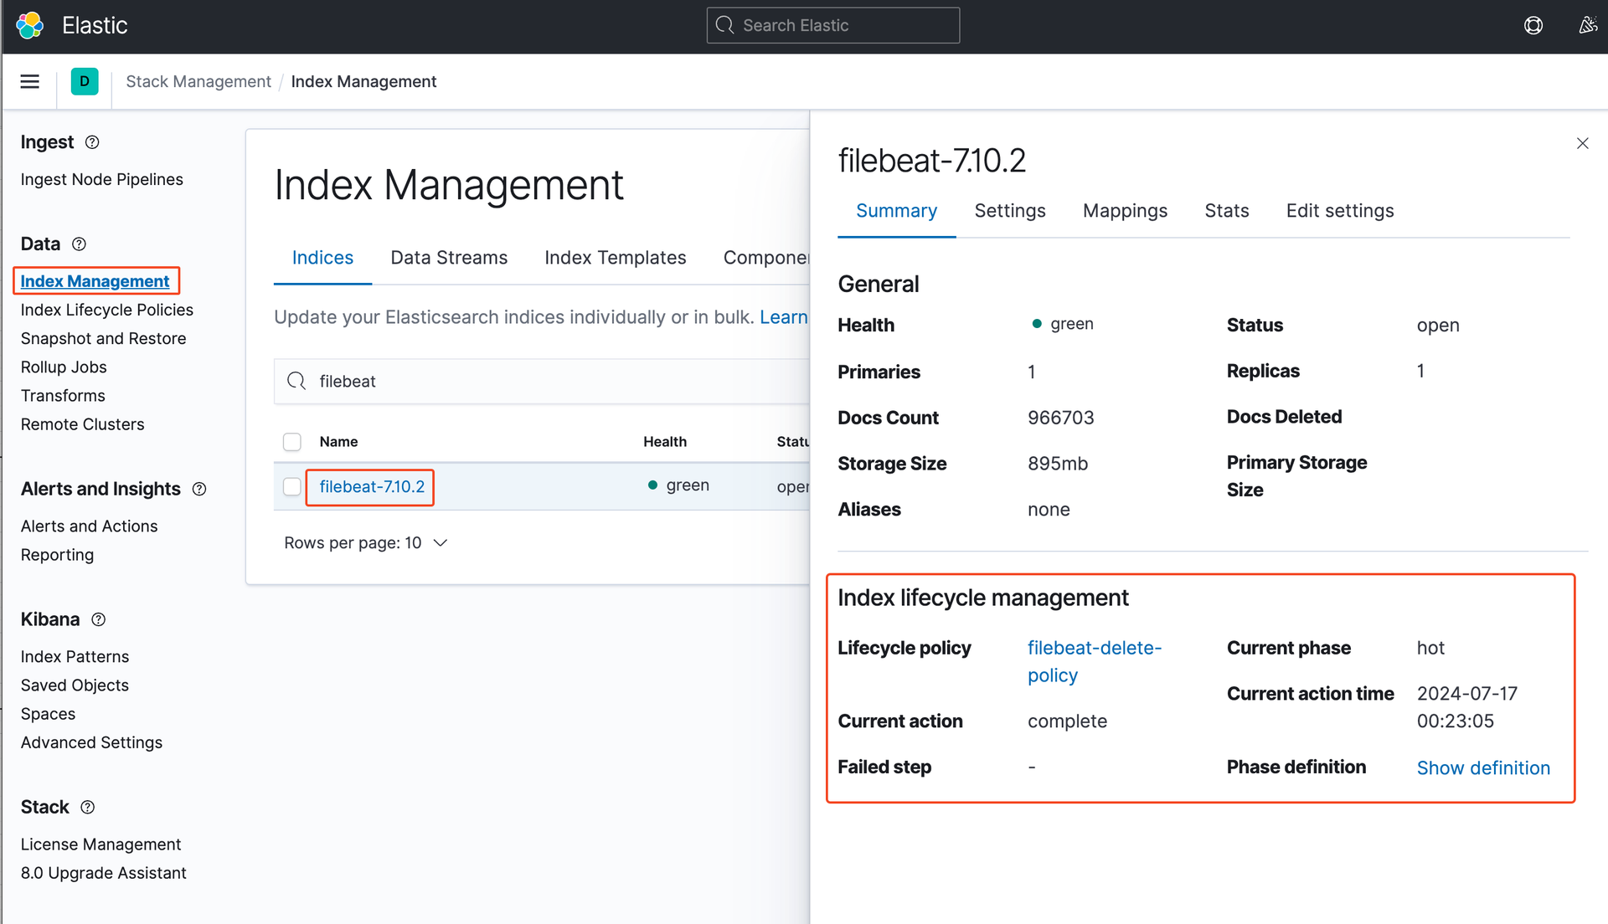Image resolution: width=1608 pixels, height=924 pixels.
Task: Click help icon next to Alerts and Insights
Action: pyautogui.click(x=199, y=489)
